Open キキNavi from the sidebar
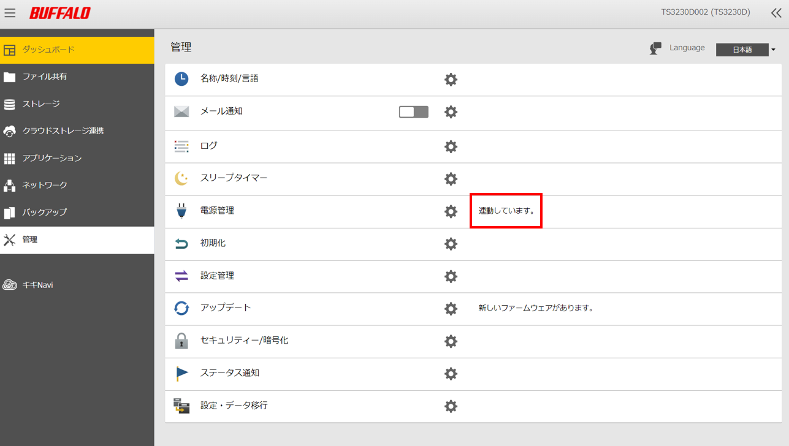Image resolution: width=789 pixels, height=446 pixels. click(37, 285)
